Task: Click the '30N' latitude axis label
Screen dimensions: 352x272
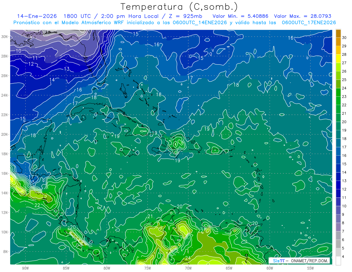Action: coord(4,36)
